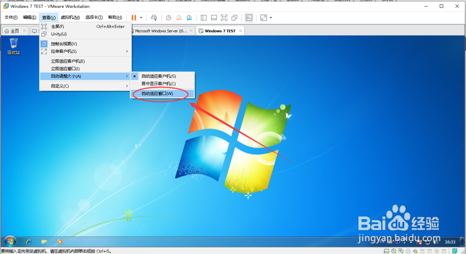
Task: Switch to Unity mode from toolbar
Action: (234, 18)
